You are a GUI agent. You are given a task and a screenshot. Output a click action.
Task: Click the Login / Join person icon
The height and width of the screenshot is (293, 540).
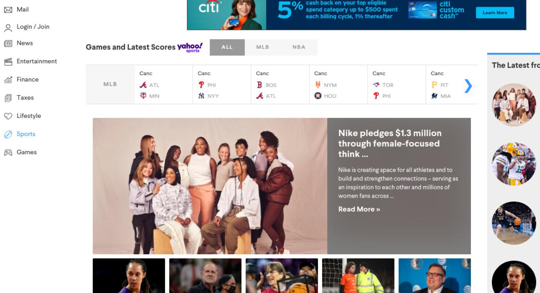coord(8,28)
